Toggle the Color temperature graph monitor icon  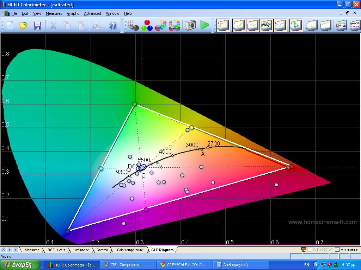click(x=280, y=25)
